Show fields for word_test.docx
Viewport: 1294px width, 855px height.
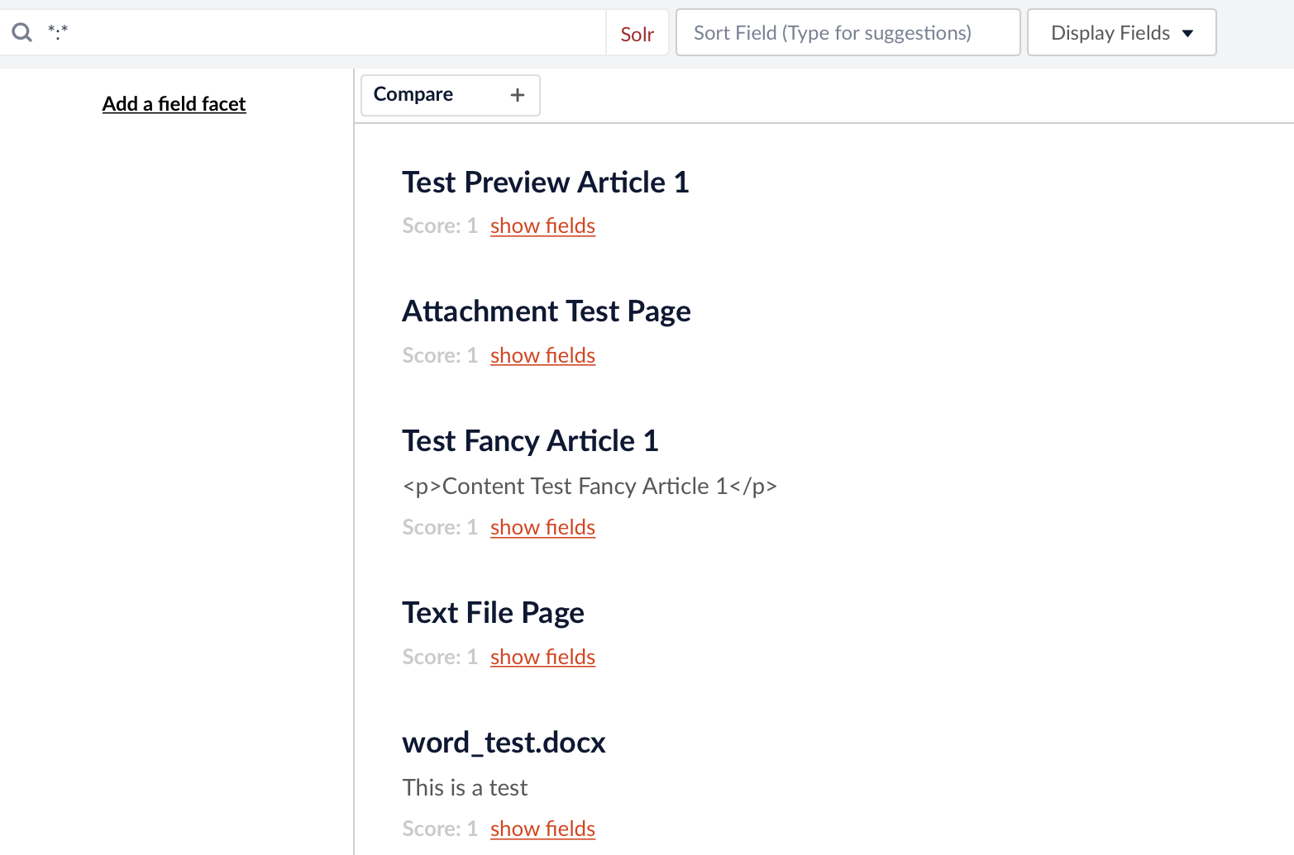tap(542, 829)
